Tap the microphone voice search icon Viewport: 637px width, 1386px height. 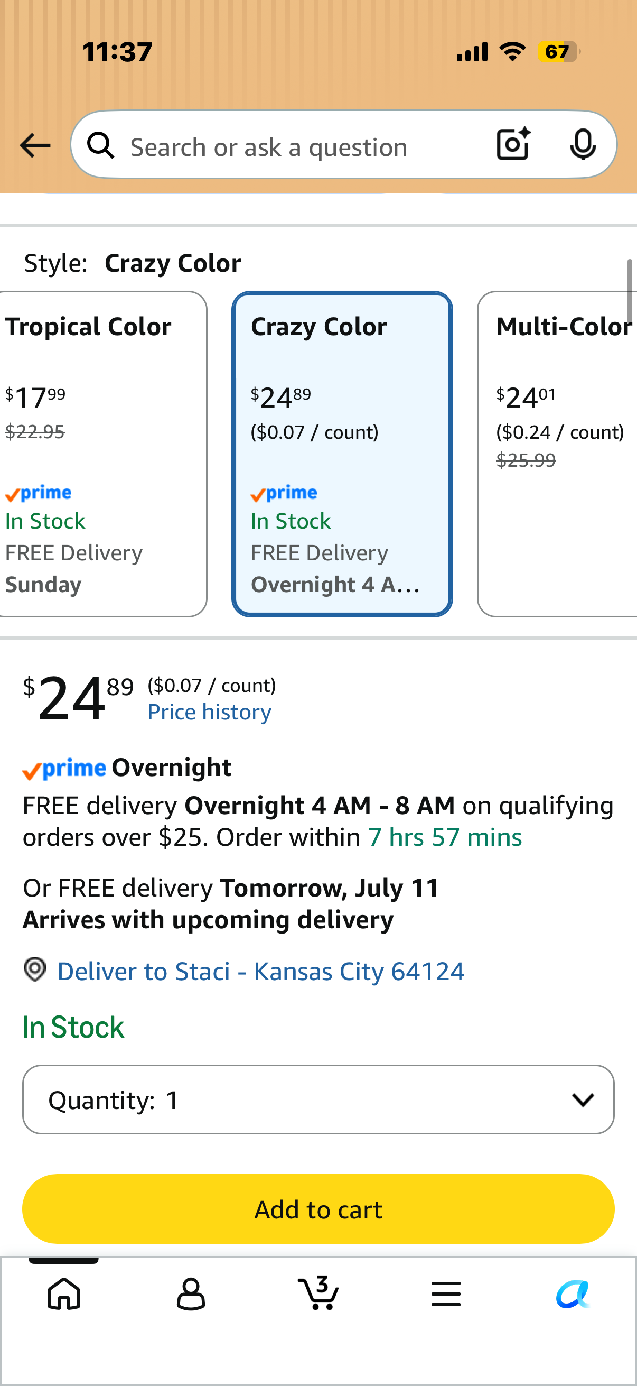coord(583,144)
